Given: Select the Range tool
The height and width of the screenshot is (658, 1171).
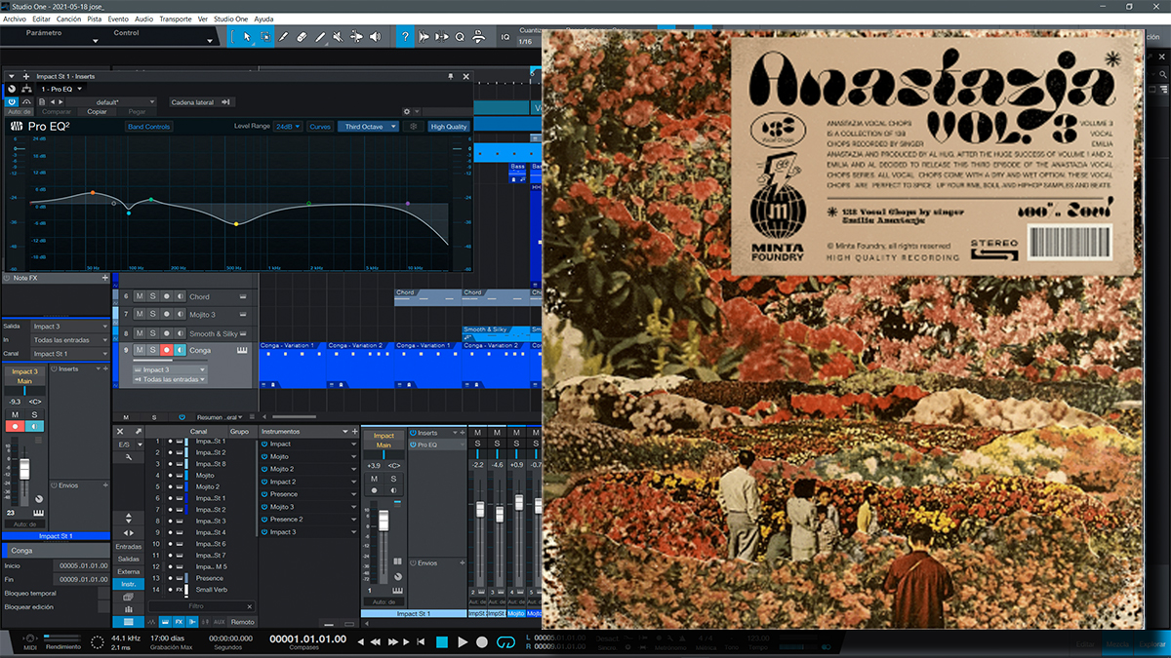Looking at the screenshot, I should (x=265, y=37).
